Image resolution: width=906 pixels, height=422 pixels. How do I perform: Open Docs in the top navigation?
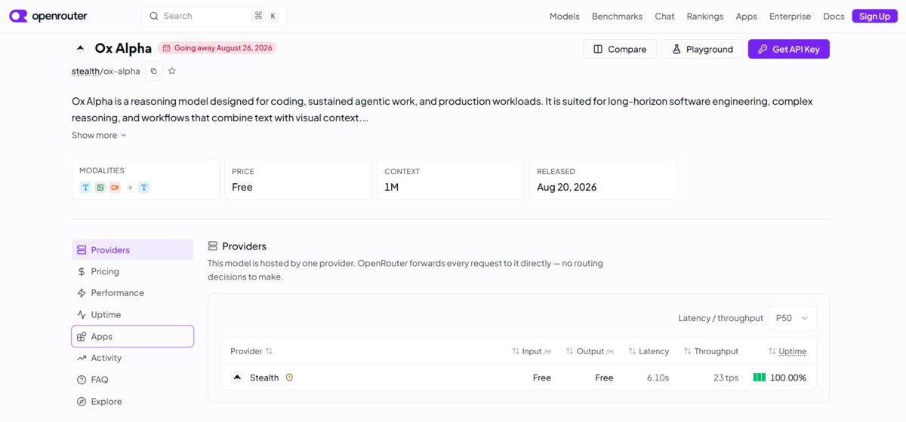[834, 16]
